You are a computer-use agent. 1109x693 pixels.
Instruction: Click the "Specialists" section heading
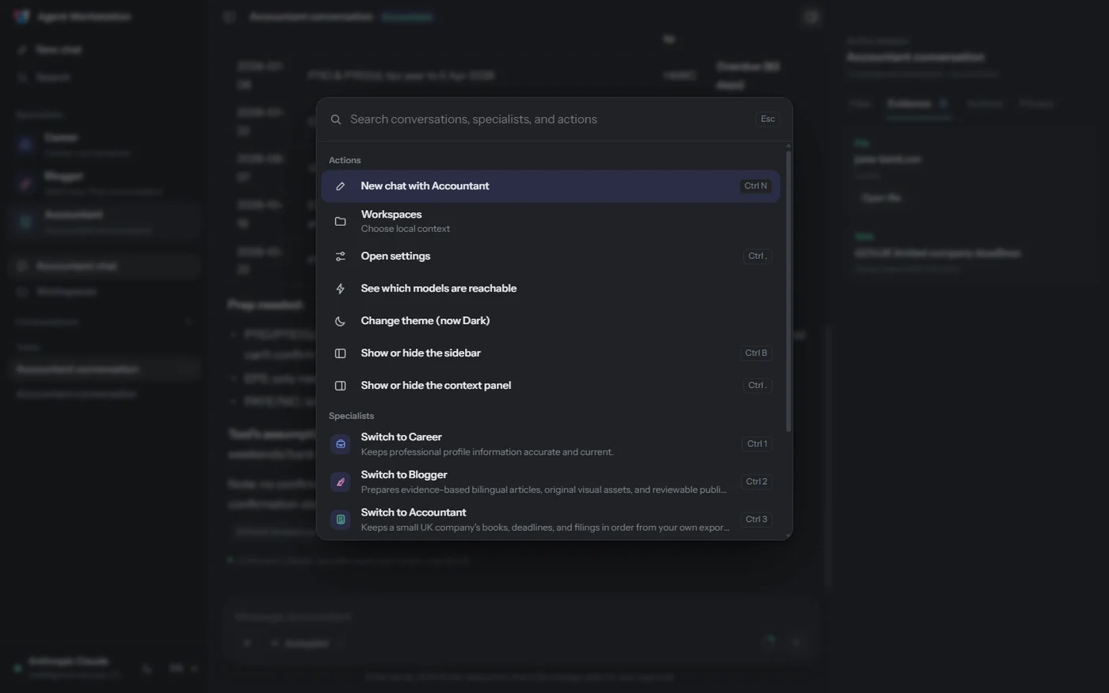(351, 416)
